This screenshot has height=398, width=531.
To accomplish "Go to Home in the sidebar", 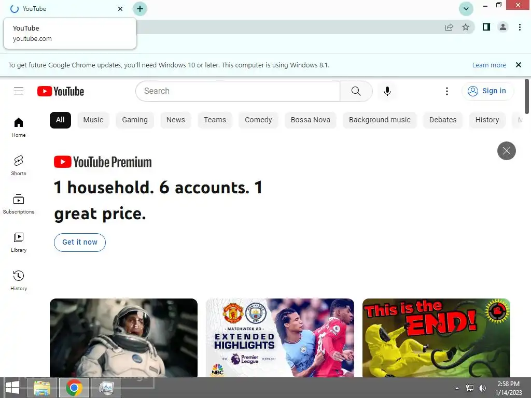I will pos(19,127).
